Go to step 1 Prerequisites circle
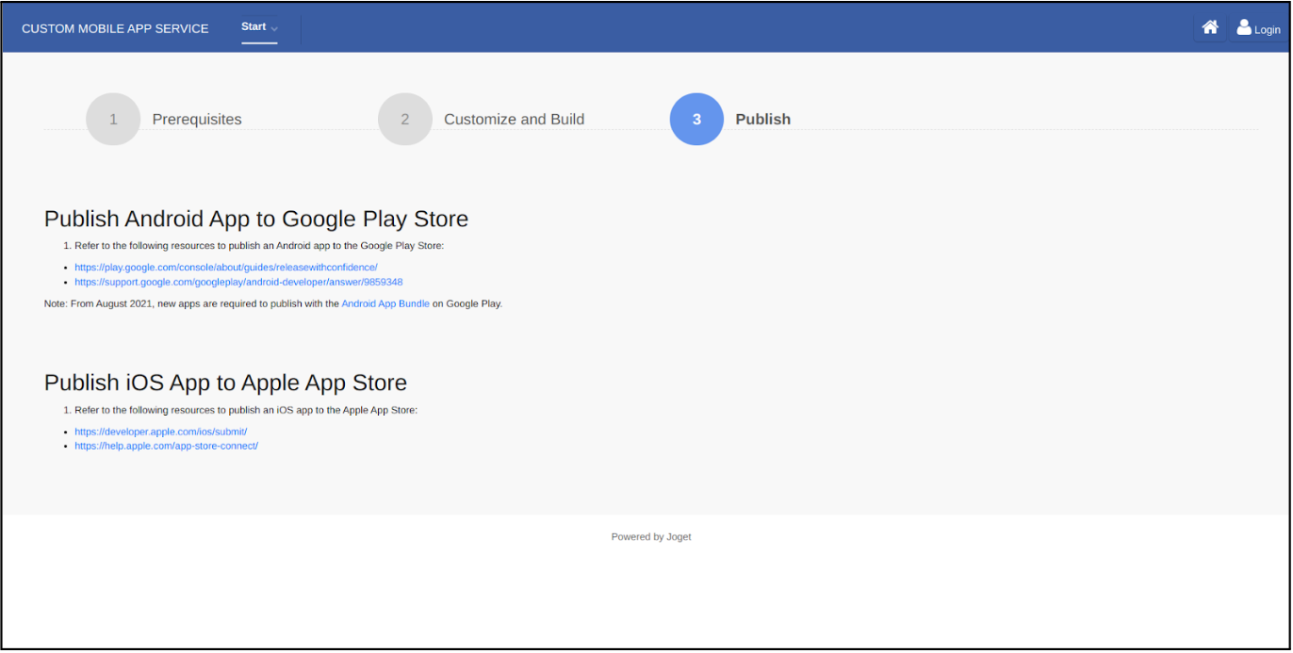Viewport: 1293px width, 653px height. click(113, 119)
